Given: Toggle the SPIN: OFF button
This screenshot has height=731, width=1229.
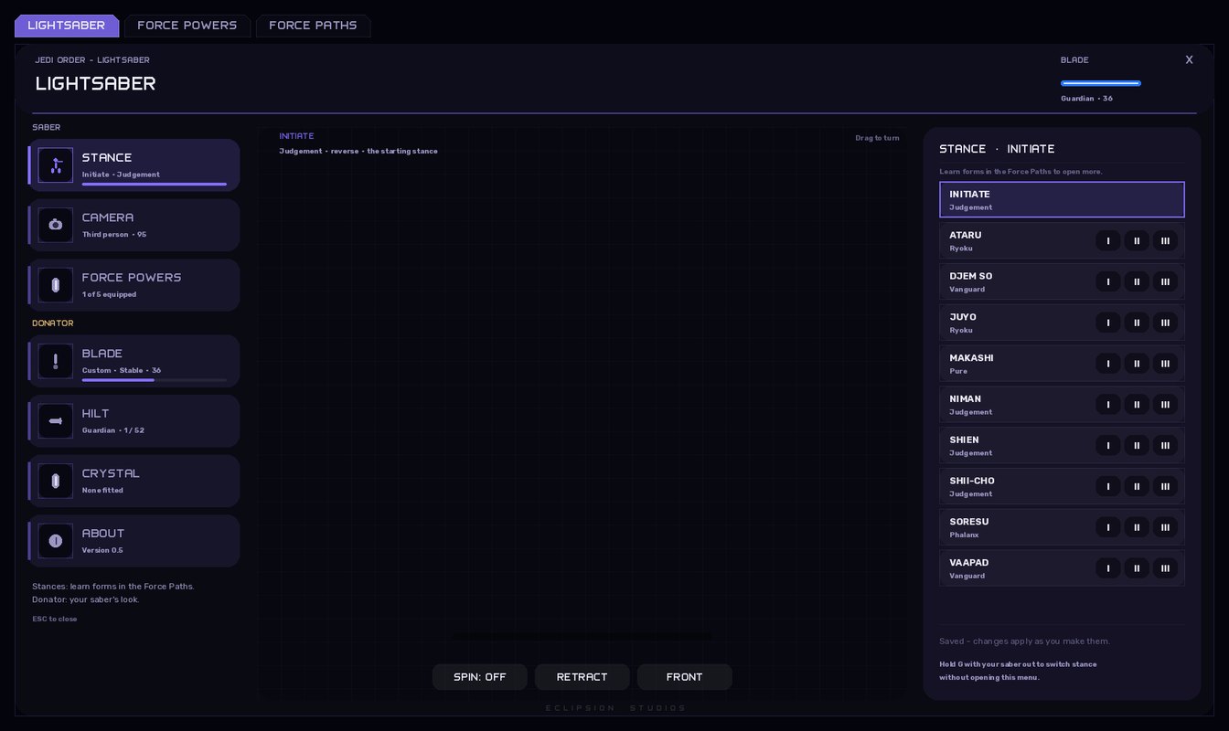Looking at the screenshot, I should pos(480,677).
